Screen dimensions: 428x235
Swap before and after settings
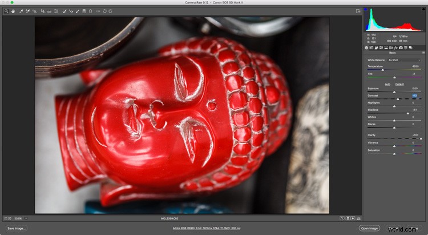click(x=348, y=218)
